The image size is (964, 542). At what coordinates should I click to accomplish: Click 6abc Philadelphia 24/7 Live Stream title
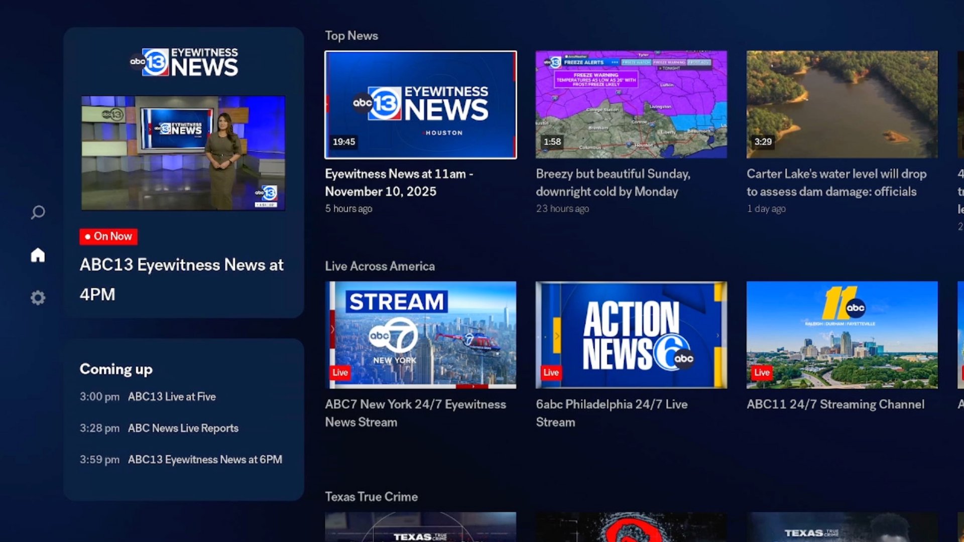coord(612,413)
